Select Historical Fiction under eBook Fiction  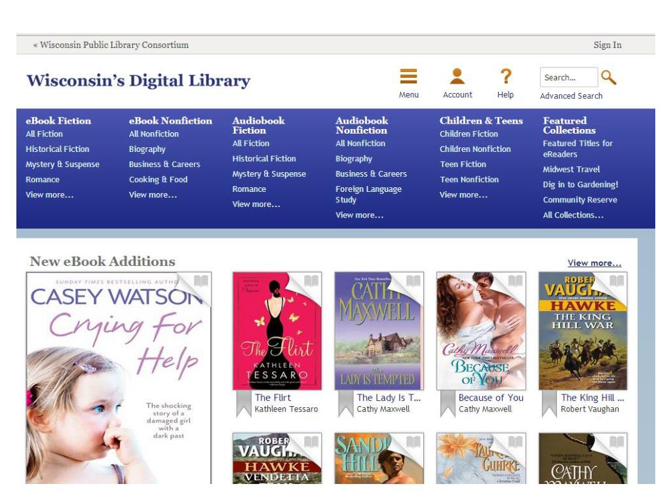(x=58, y=149)
